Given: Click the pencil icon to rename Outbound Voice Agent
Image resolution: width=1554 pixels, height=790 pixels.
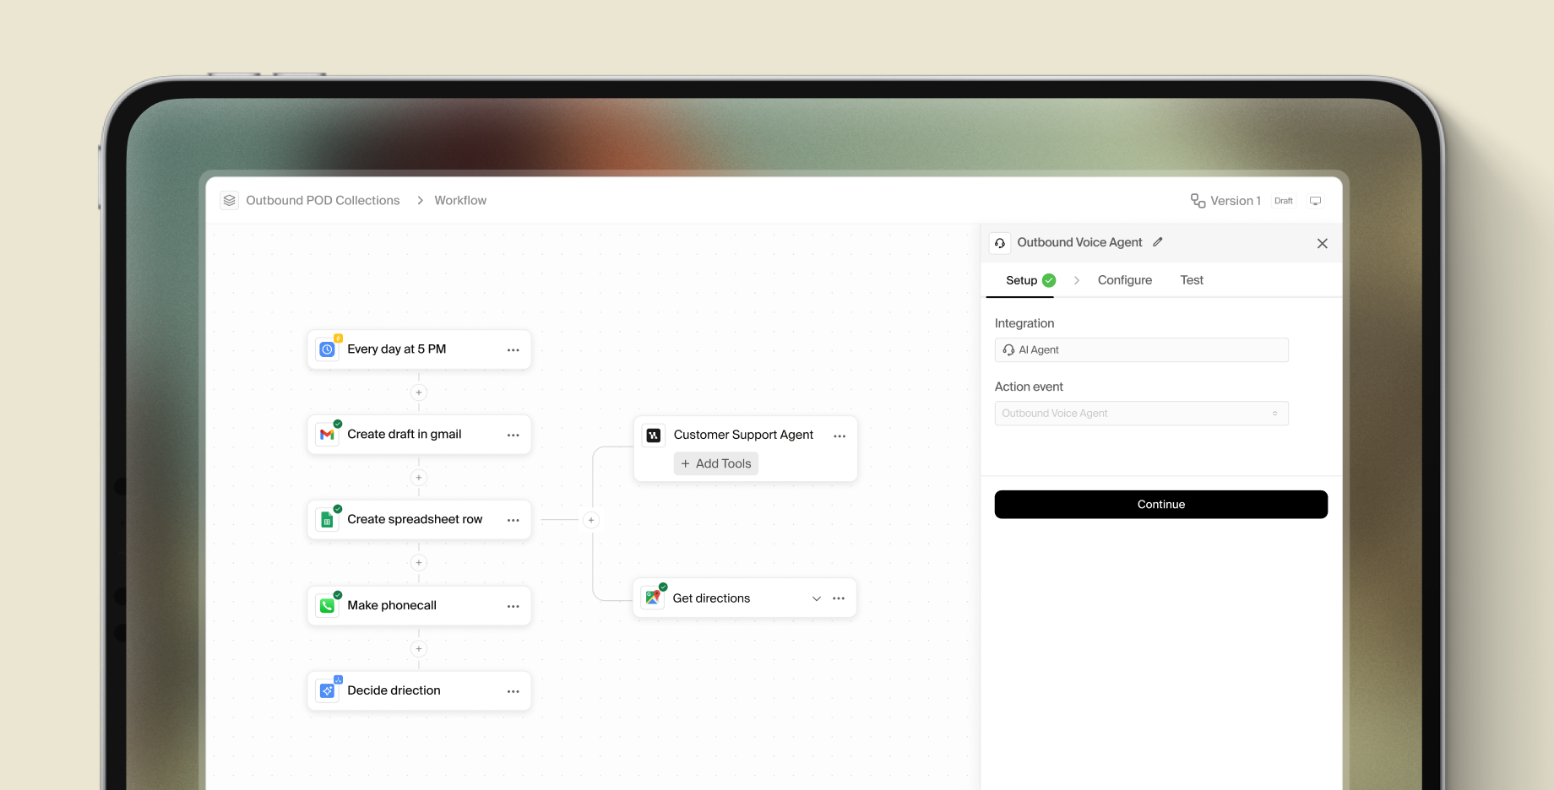Looking at the screenshot, I should point(1157,242).
